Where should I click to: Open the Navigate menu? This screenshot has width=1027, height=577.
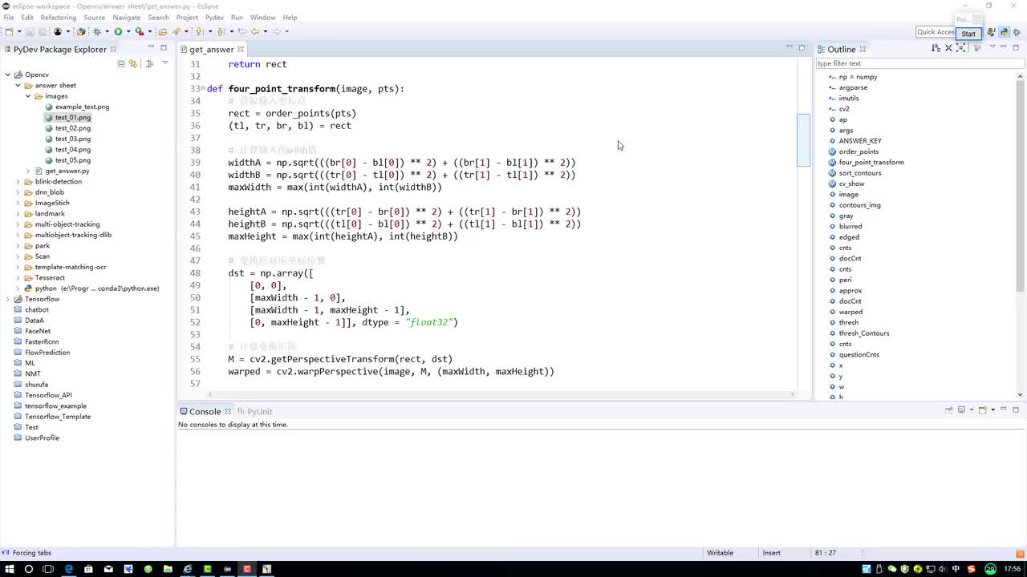pyautogui.click(x=127, y=18)
